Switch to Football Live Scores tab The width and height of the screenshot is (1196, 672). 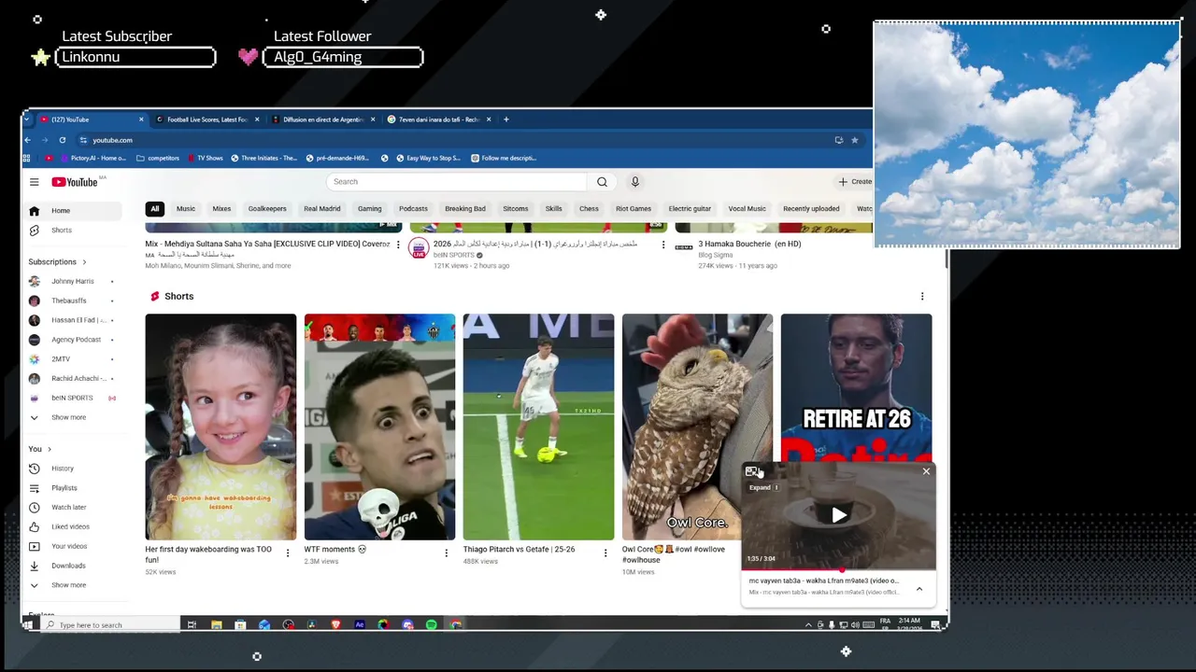pyautogui.click(x=207, y=119)
